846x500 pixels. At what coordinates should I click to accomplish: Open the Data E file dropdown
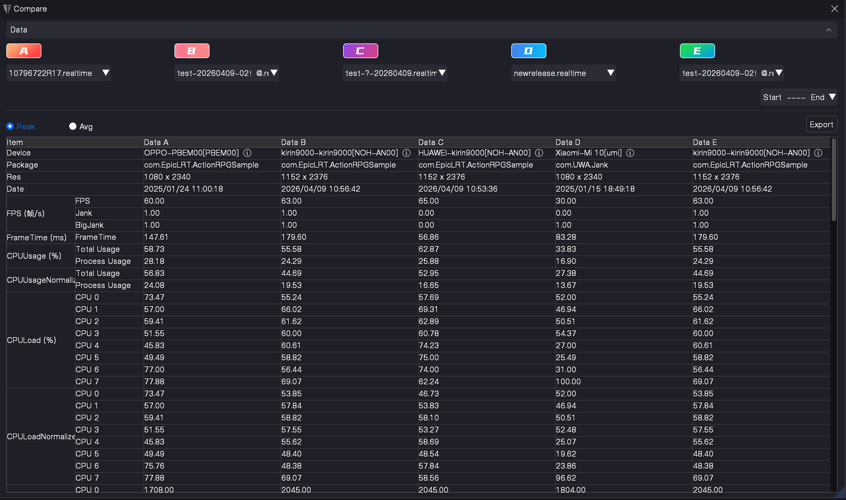click(732, 73)
